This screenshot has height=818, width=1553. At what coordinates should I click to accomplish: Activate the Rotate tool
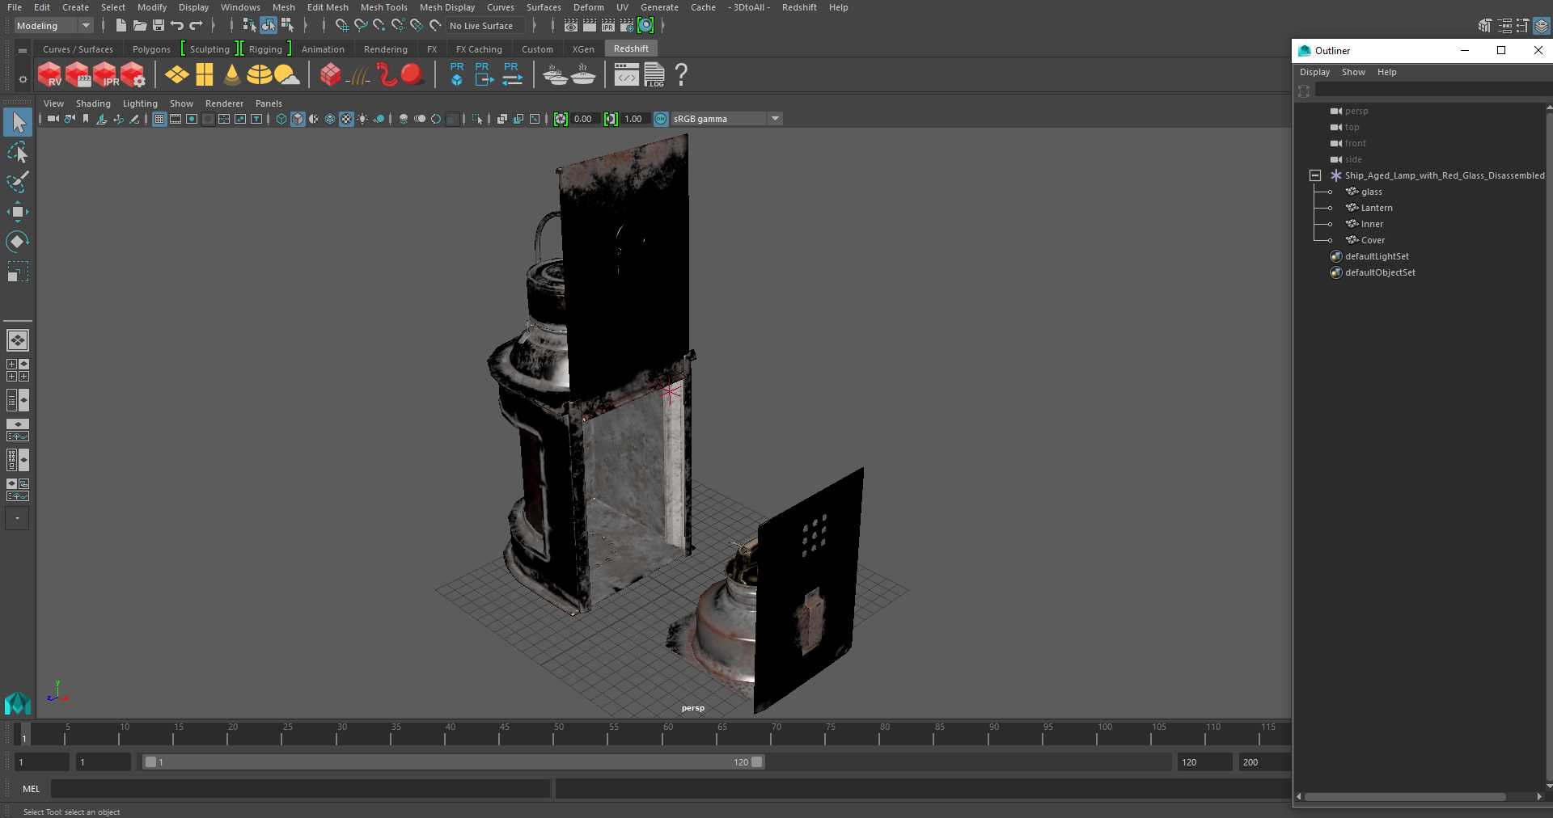pyautogui.click(x=17, y=242)
